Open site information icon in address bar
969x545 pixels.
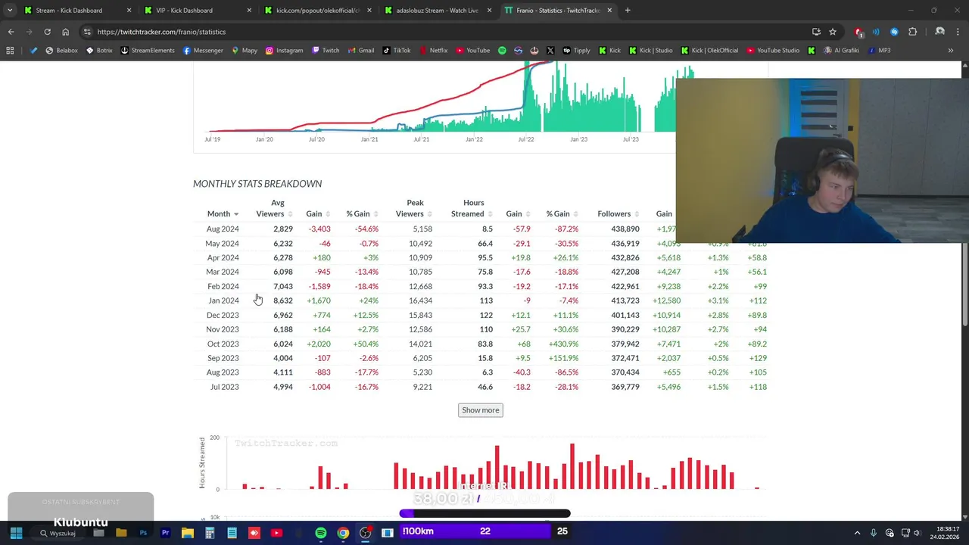coord(87,32)
